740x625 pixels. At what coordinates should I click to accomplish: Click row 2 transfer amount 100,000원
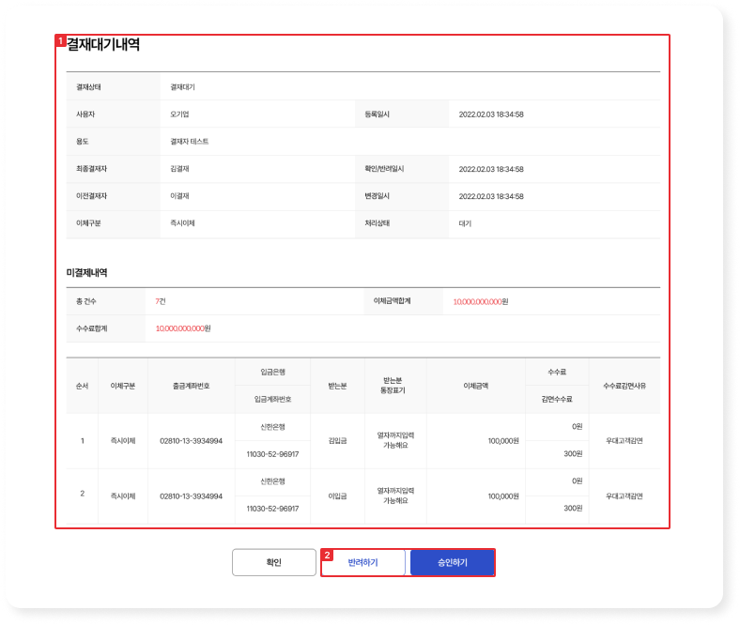[x=503, y=496]
